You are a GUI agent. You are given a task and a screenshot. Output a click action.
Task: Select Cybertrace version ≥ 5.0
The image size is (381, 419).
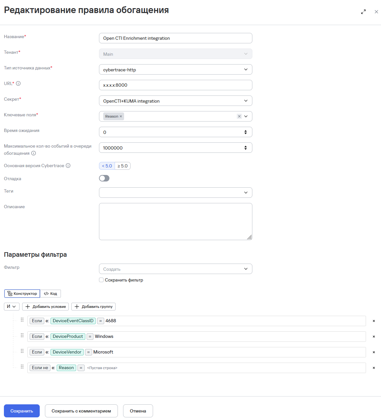tap(123, 166)
